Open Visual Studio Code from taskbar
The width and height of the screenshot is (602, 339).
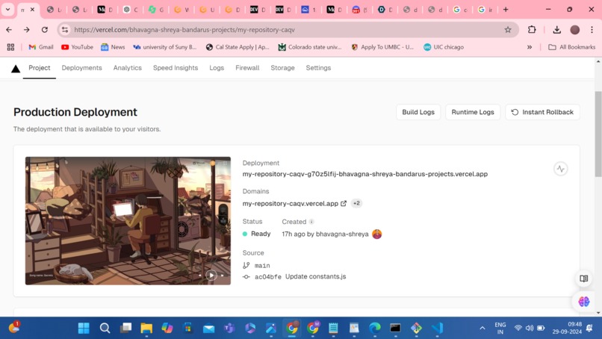pyautogui.click(x=437, y=328)
